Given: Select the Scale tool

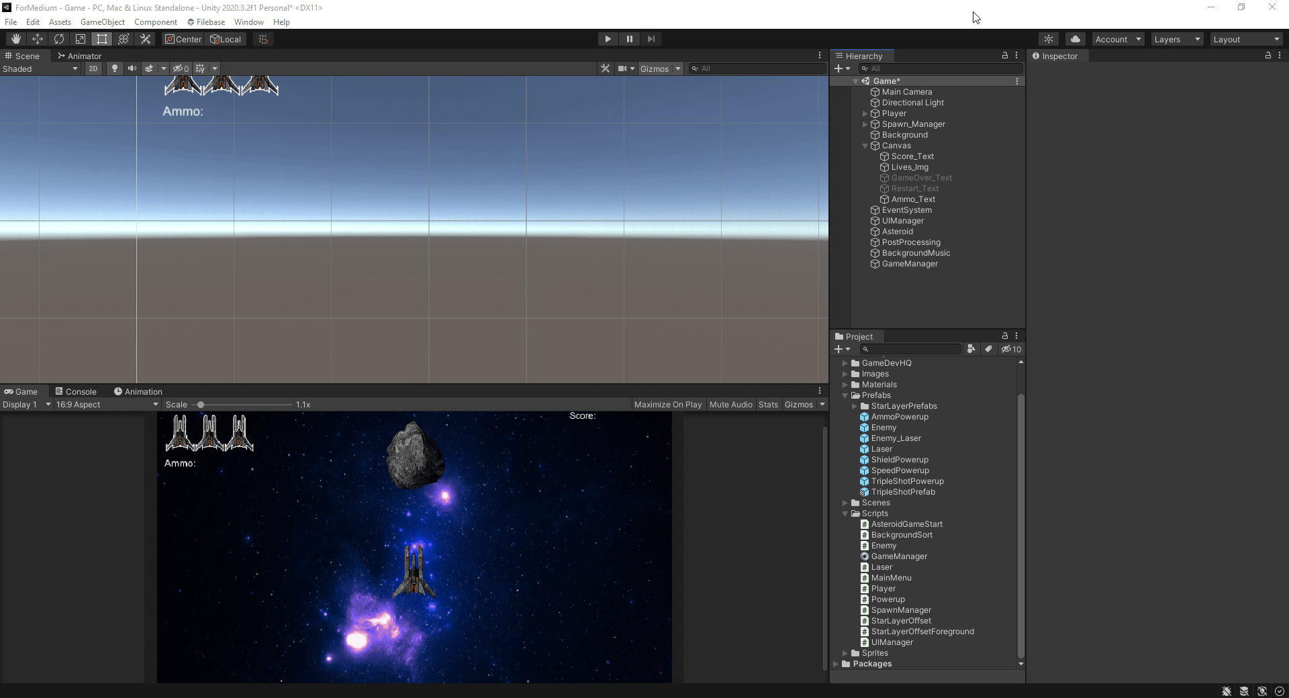Looking at the screenshot, I should pos(81,39).
